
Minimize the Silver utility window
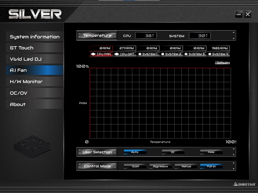tap(239, 14)
